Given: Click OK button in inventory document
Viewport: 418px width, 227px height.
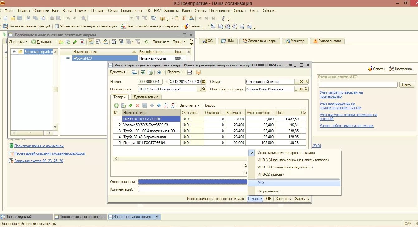Looking at the screenshot, I should 269,199.
